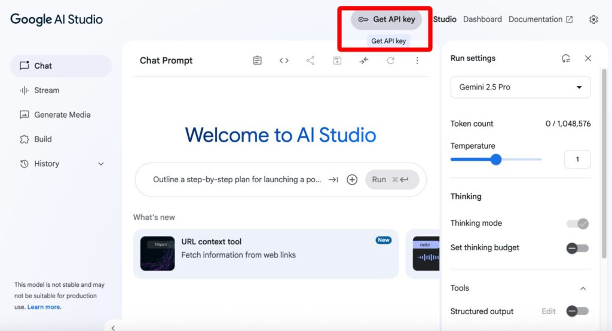Click the clear chat refresh icon
This screenshot has height=331, width=612.
pos(391,60)
